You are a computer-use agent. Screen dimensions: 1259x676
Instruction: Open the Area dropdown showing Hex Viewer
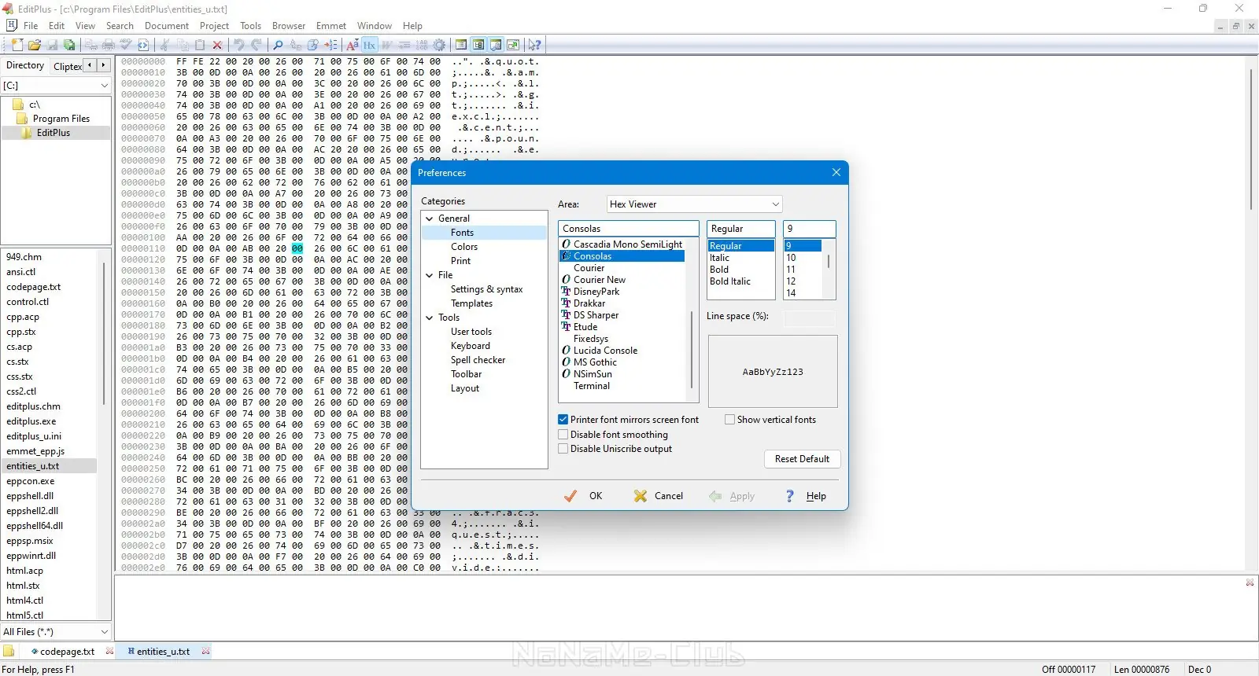click(x=694, y=204)
